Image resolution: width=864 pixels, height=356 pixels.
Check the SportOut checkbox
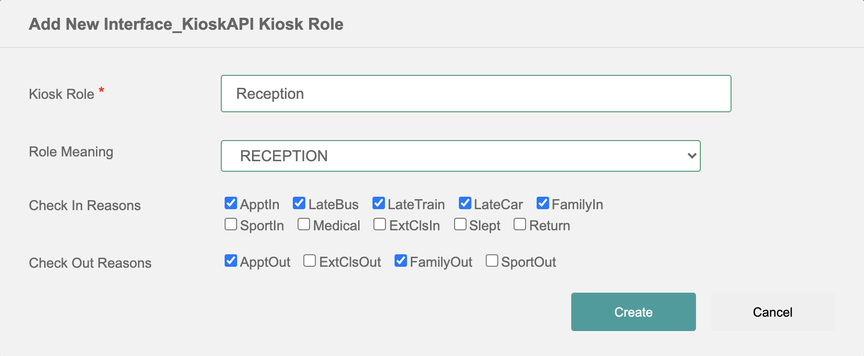click(492, 261)
